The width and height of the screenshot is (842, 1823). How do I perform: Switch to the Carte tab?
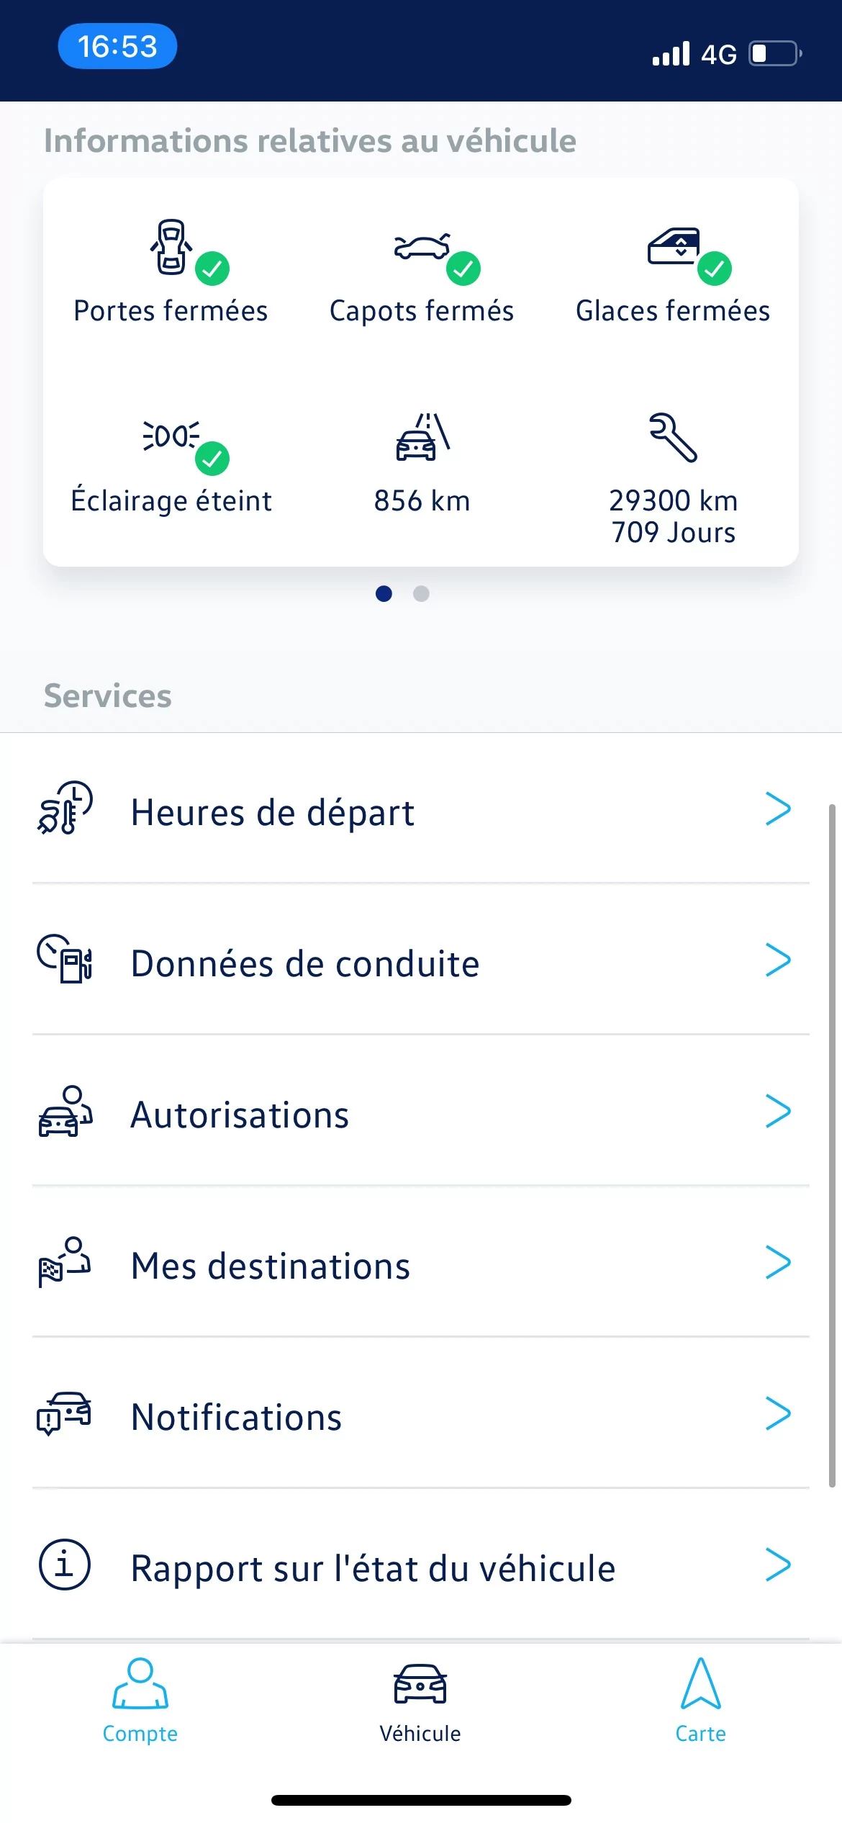(x=701, y=1701)
